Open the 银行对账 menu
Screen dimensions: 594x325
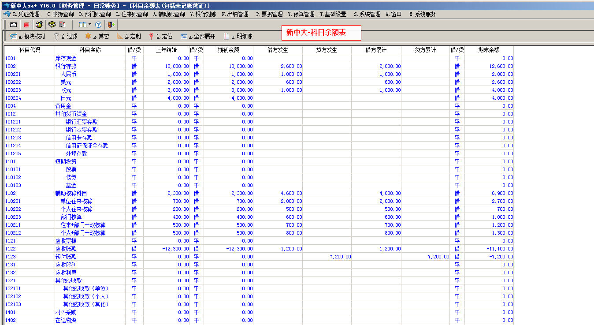pos(203,14)
